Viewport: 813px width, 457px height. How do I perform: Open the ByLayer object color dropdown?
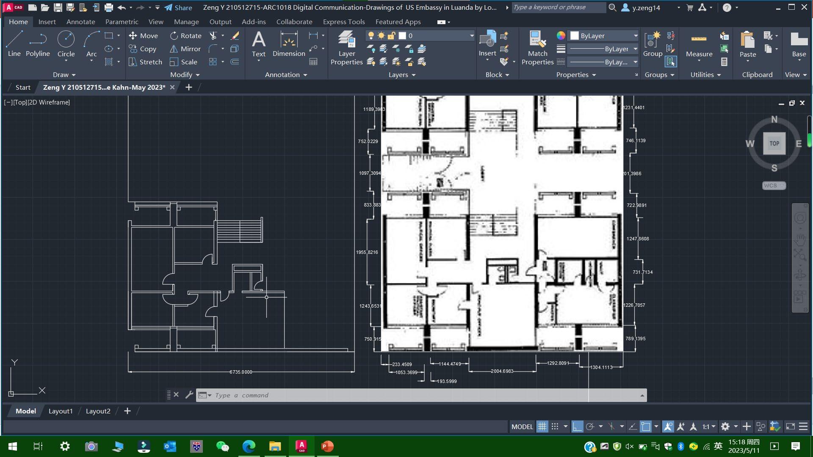click(635, 36)
